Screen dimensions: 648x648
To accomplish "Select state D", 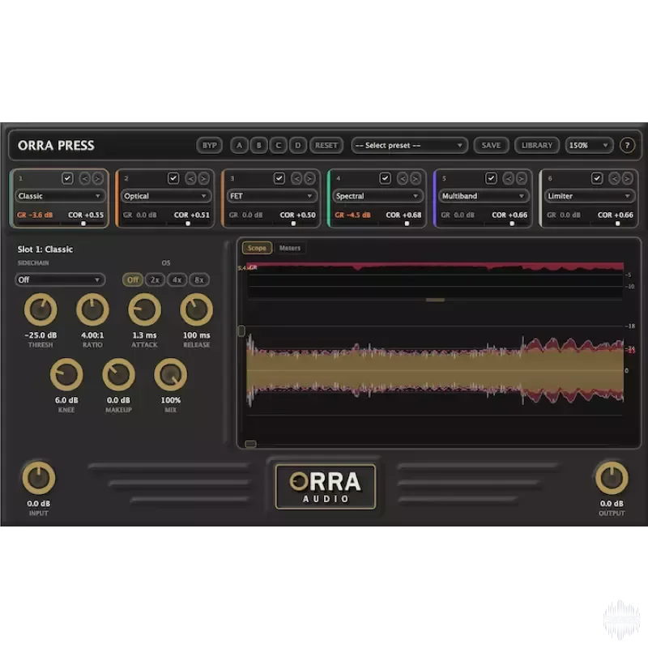I will tap(298, 146).
